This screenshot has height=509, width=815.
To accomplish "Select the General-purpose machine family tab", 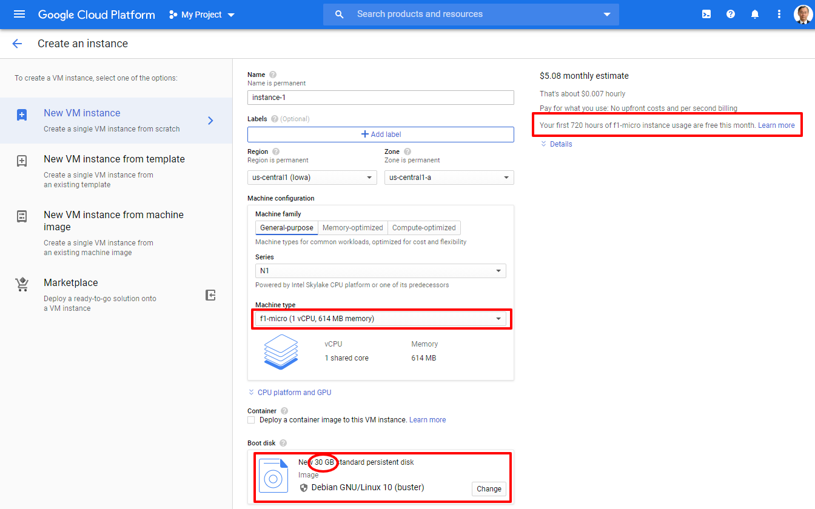I will point(287,228).
